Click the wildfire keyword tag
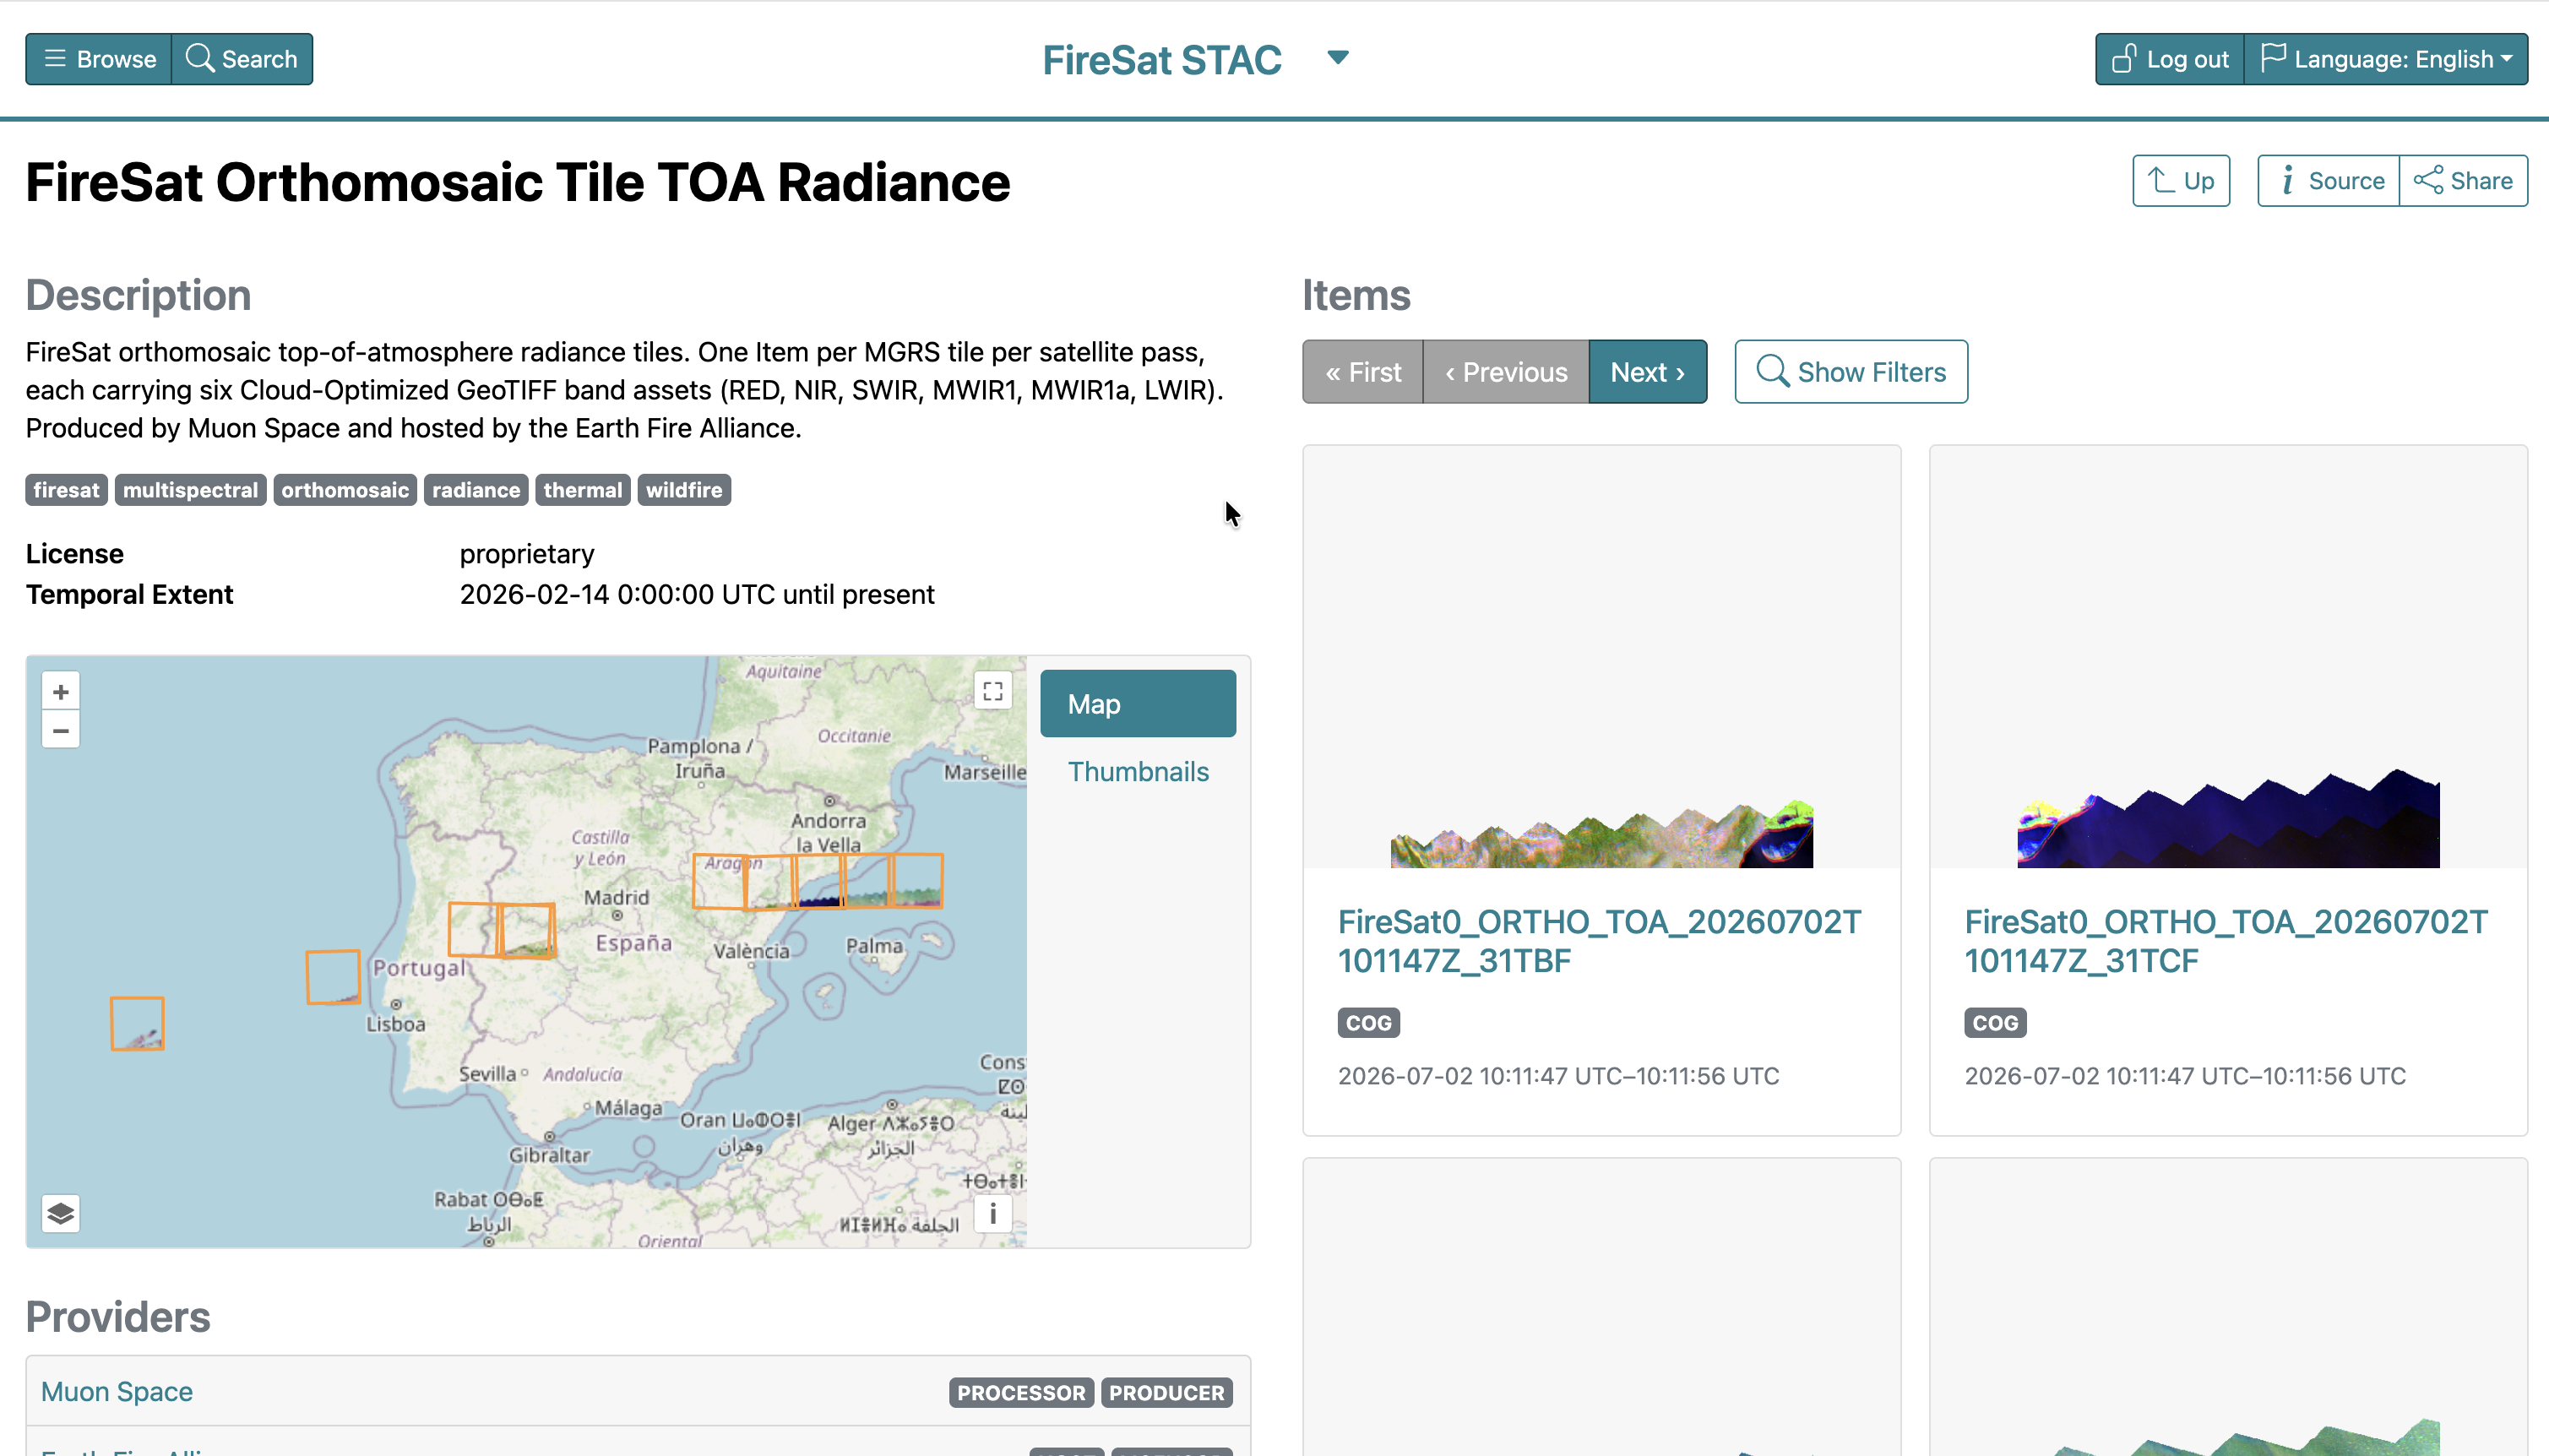Image resolution: width=2549 pixels, height=1456 pixels. pyautogui.click(x=684, y=490)
